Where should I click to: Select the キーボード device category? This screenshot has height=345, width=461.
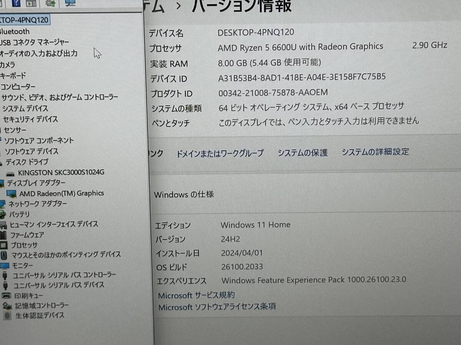pos(13,76)
